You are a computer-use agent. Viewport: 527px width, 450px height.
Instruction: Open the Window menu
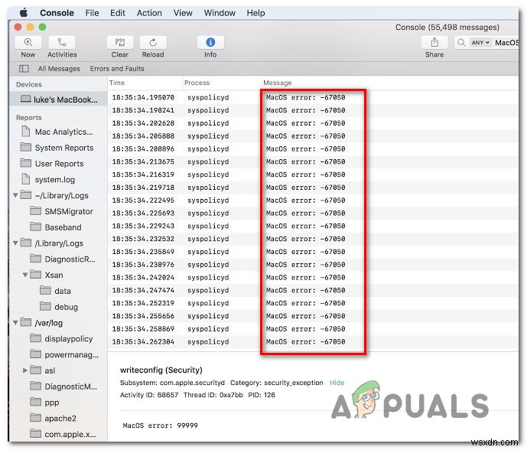220,13
